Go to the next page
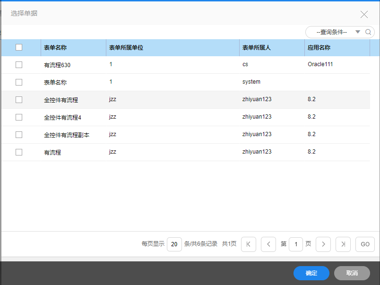Screen dimensions: 380x285 [323, 244]
